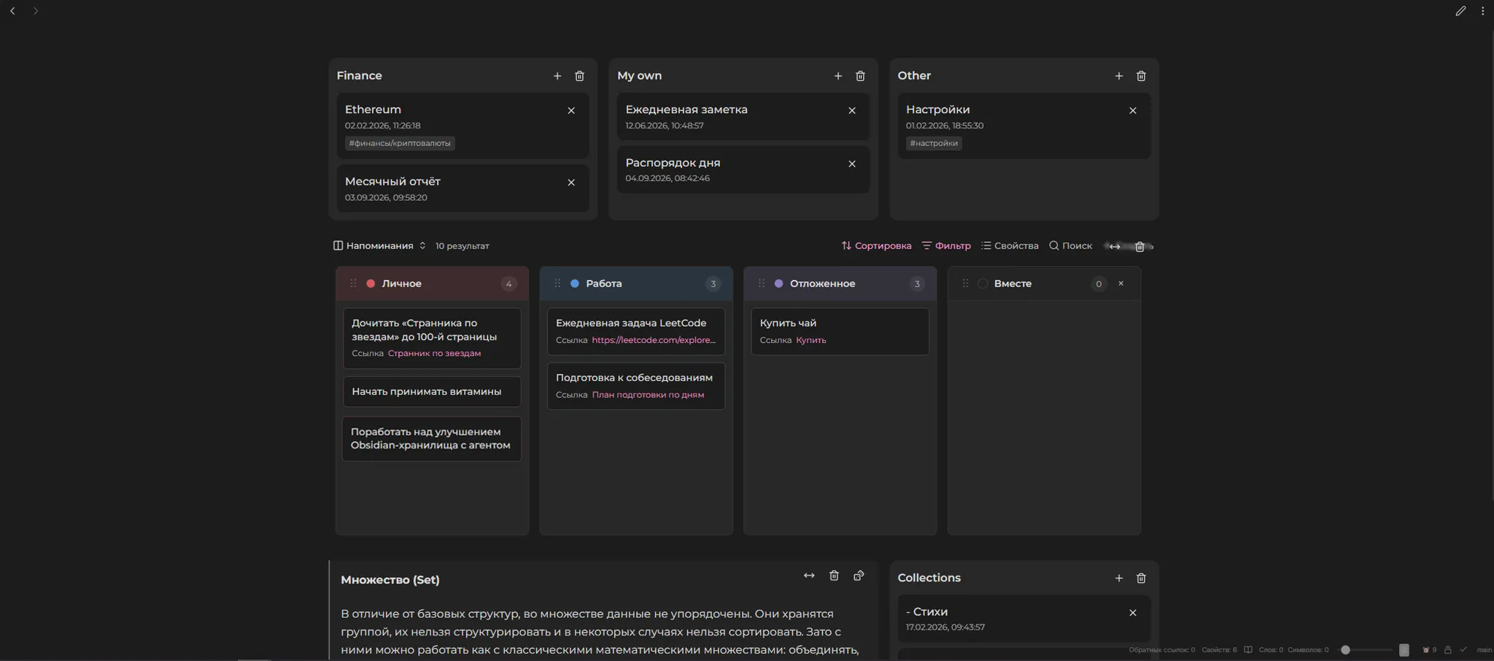Click Свойств: 6 in status bar
The height and width of the screenshot is (661, 1494).
point(1219,650)
